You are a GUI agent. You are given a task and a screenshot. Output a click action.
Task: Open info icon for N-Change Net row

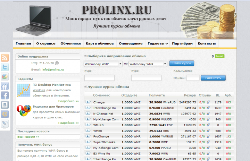click(88, 113)
